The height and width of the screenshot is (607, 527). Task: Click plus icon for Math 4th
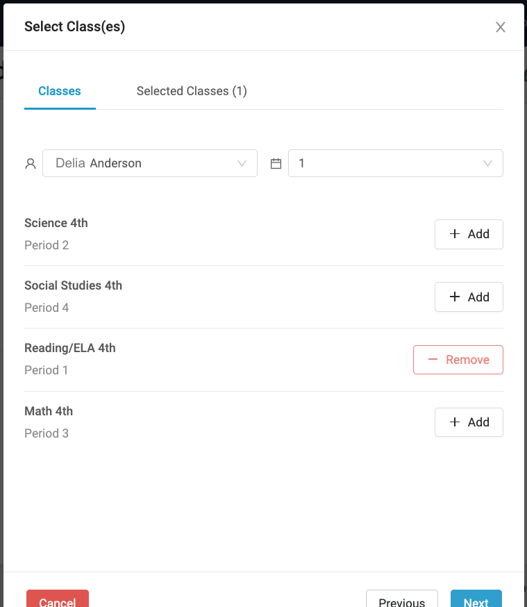click(x=455, y=422)
